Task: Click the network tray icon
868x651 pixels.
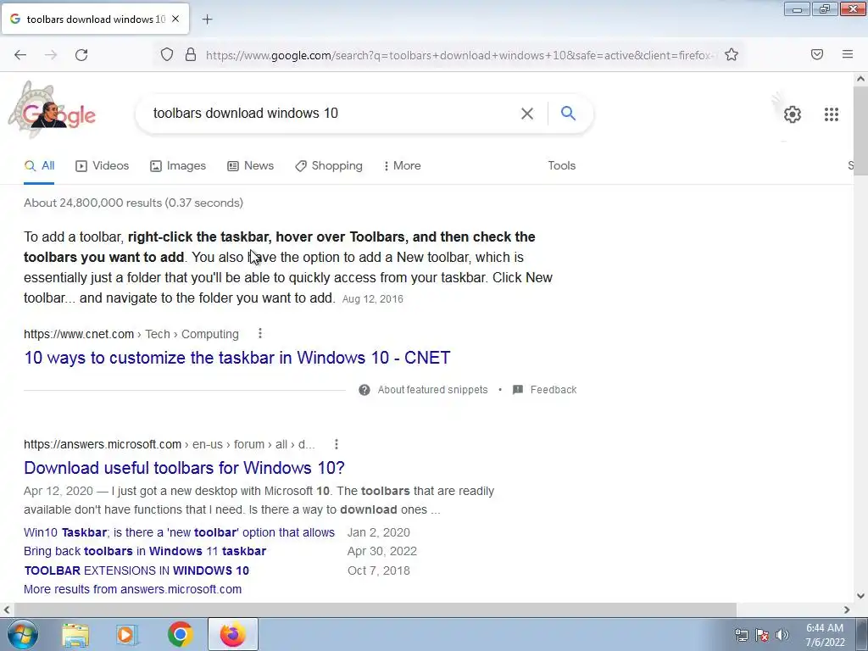Action: coord(741,635)
